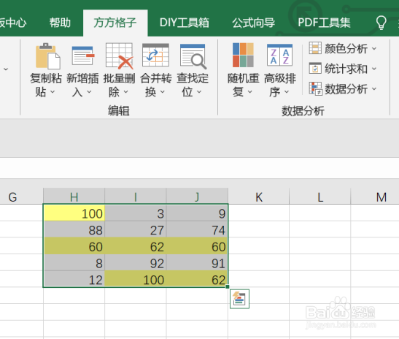Screen dimensions: 399x339
Task: Select cell with 62 in column J
Action: [197, 279]
